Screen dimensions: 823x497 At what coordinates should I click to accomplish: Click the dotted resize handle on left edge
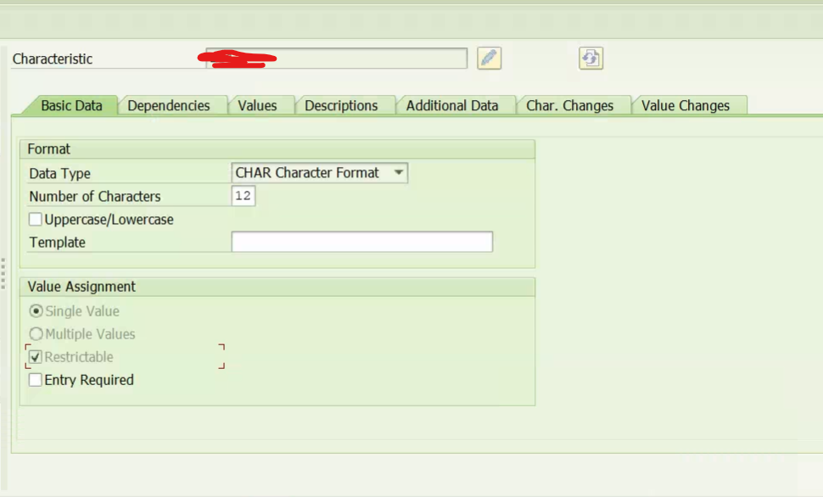coord(3,274)
